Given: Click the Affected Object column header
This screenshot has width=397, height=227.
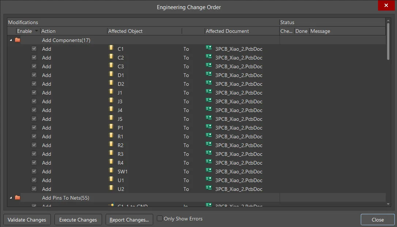Looking at the screenshot, I should pos(125,31).
